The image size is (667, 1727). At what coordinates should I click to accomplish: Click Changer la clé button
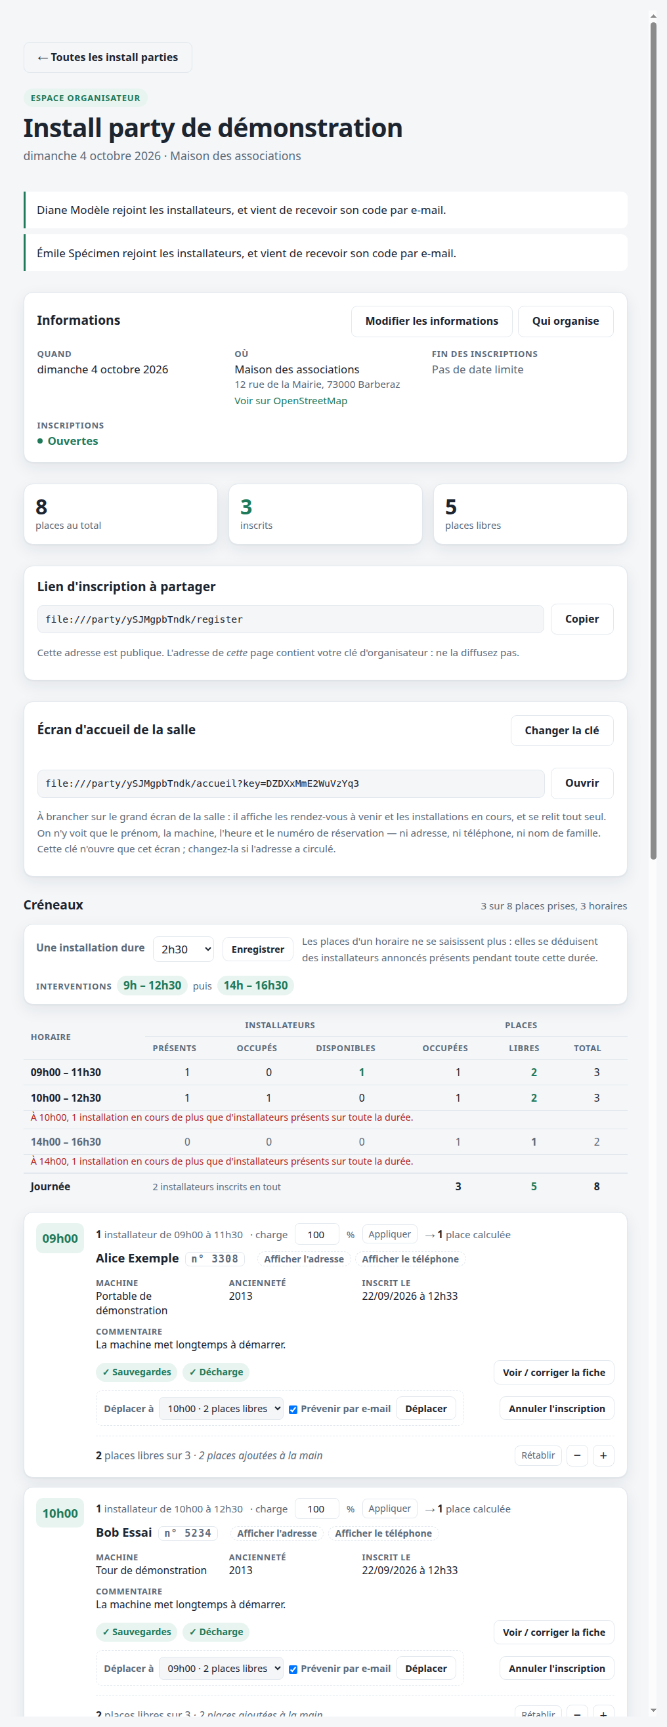[x=562, y=731]
